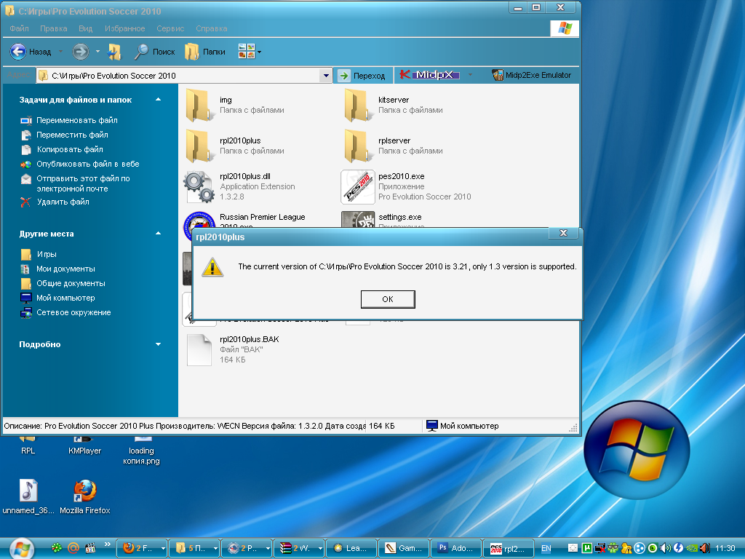
Task: Select the settings.exe file icon
Action: [358, 219]
